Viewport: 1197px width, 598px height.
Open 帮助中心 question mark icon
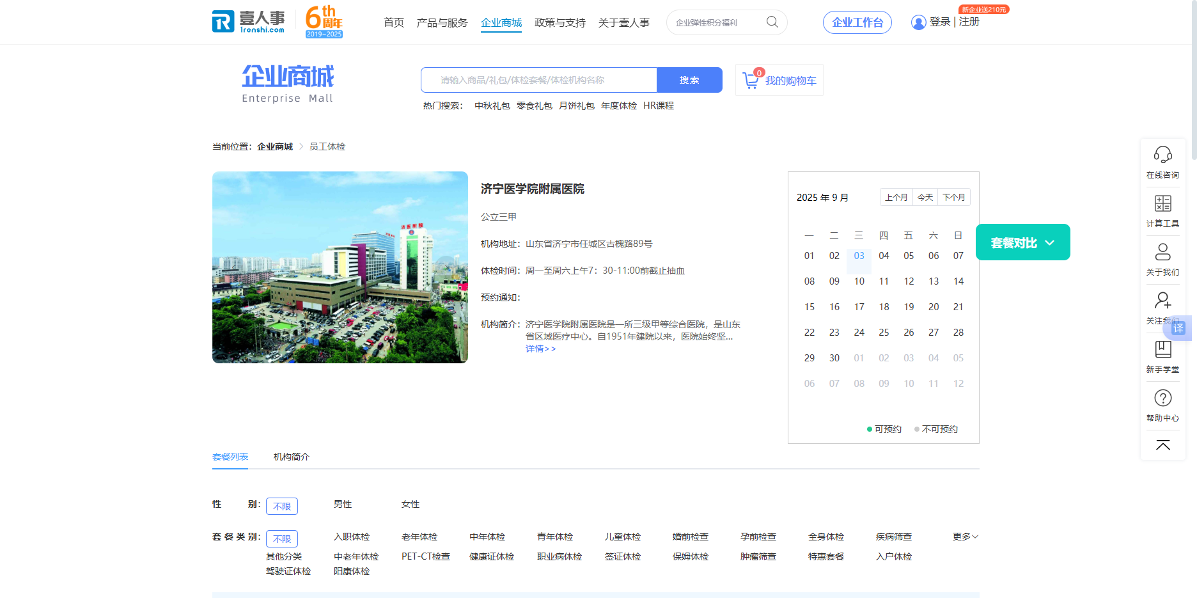(1162, 398)
